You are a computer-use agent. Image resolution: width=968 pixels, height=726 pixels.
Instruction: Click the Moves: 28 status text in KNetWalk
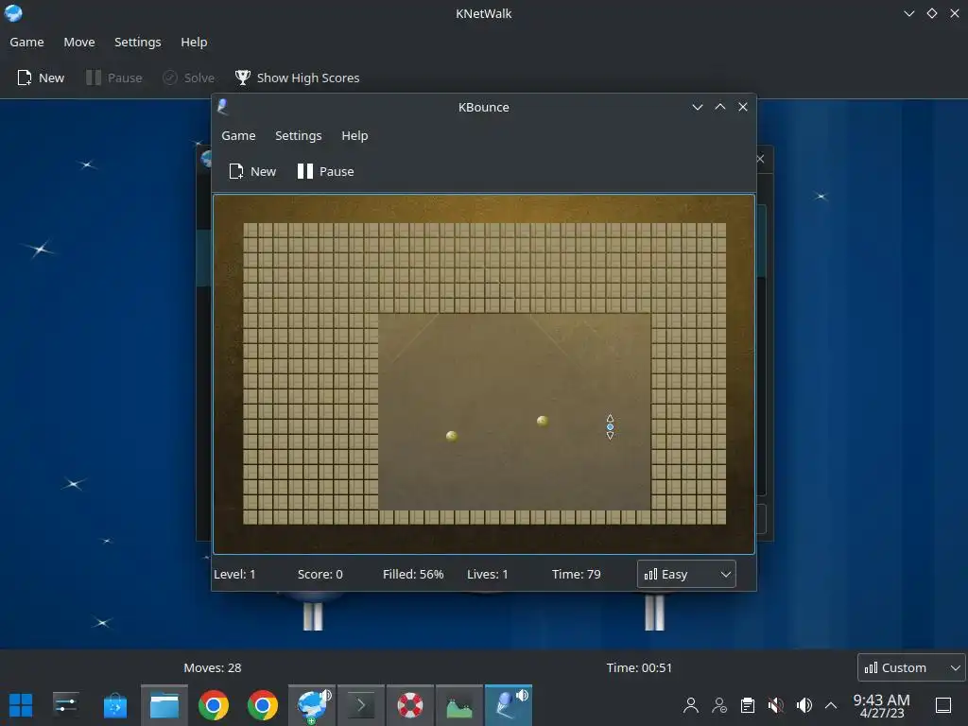(x=213, y=667)
